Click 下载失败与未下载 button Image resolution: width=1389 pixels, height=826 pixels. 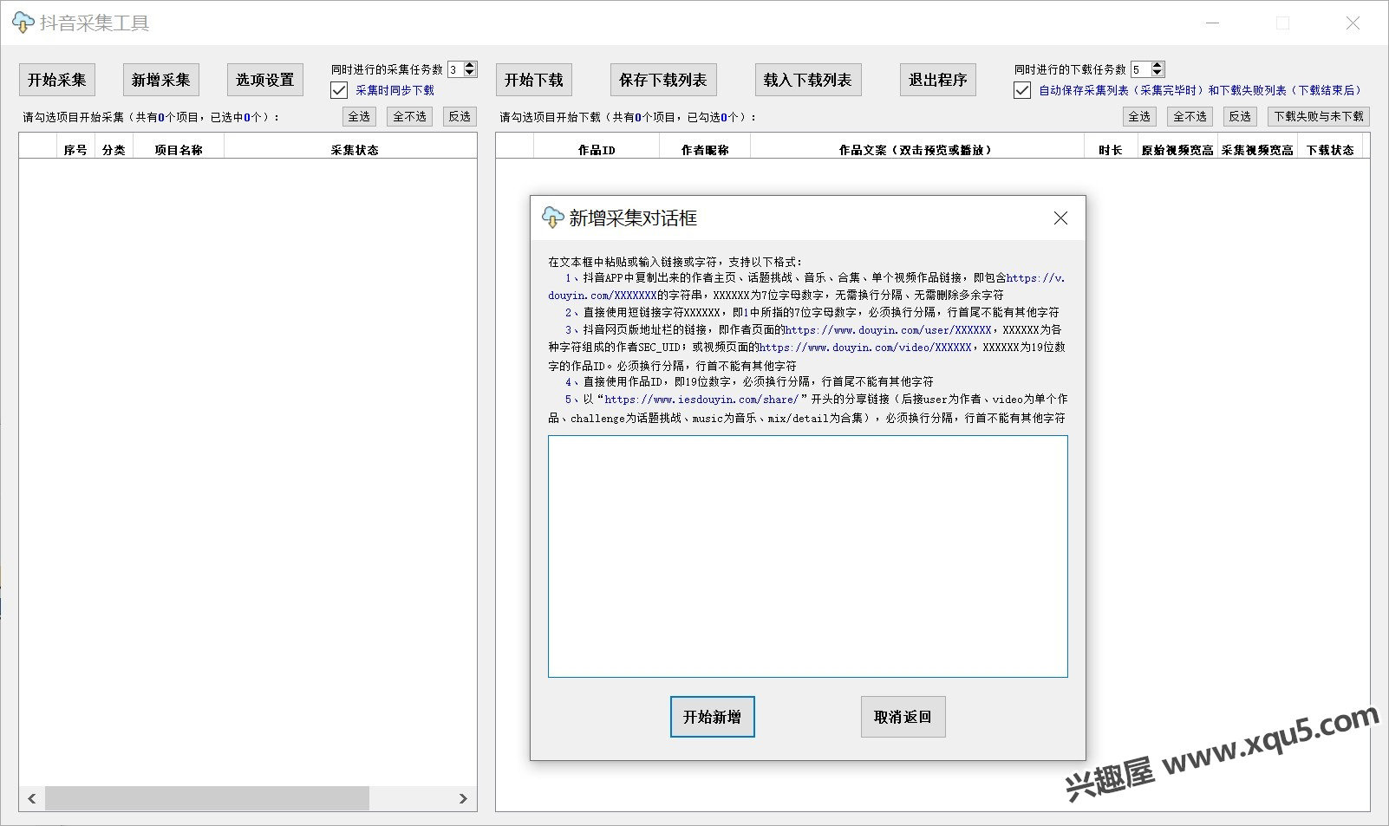(x=1319, y=116)
